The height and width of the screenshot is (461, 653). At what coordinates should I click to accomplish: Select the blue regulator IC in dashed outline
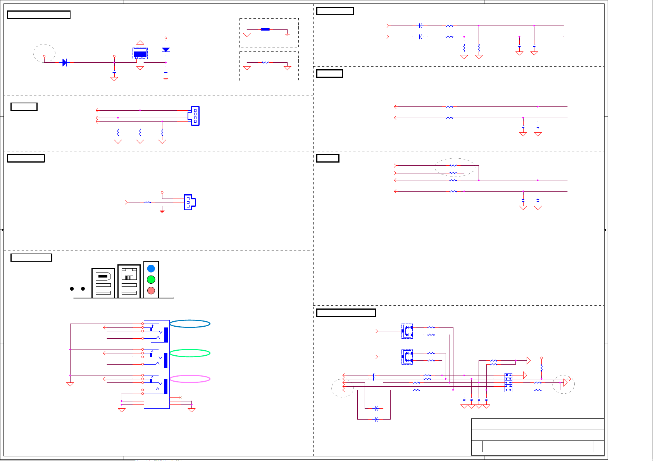click(140, 53)
